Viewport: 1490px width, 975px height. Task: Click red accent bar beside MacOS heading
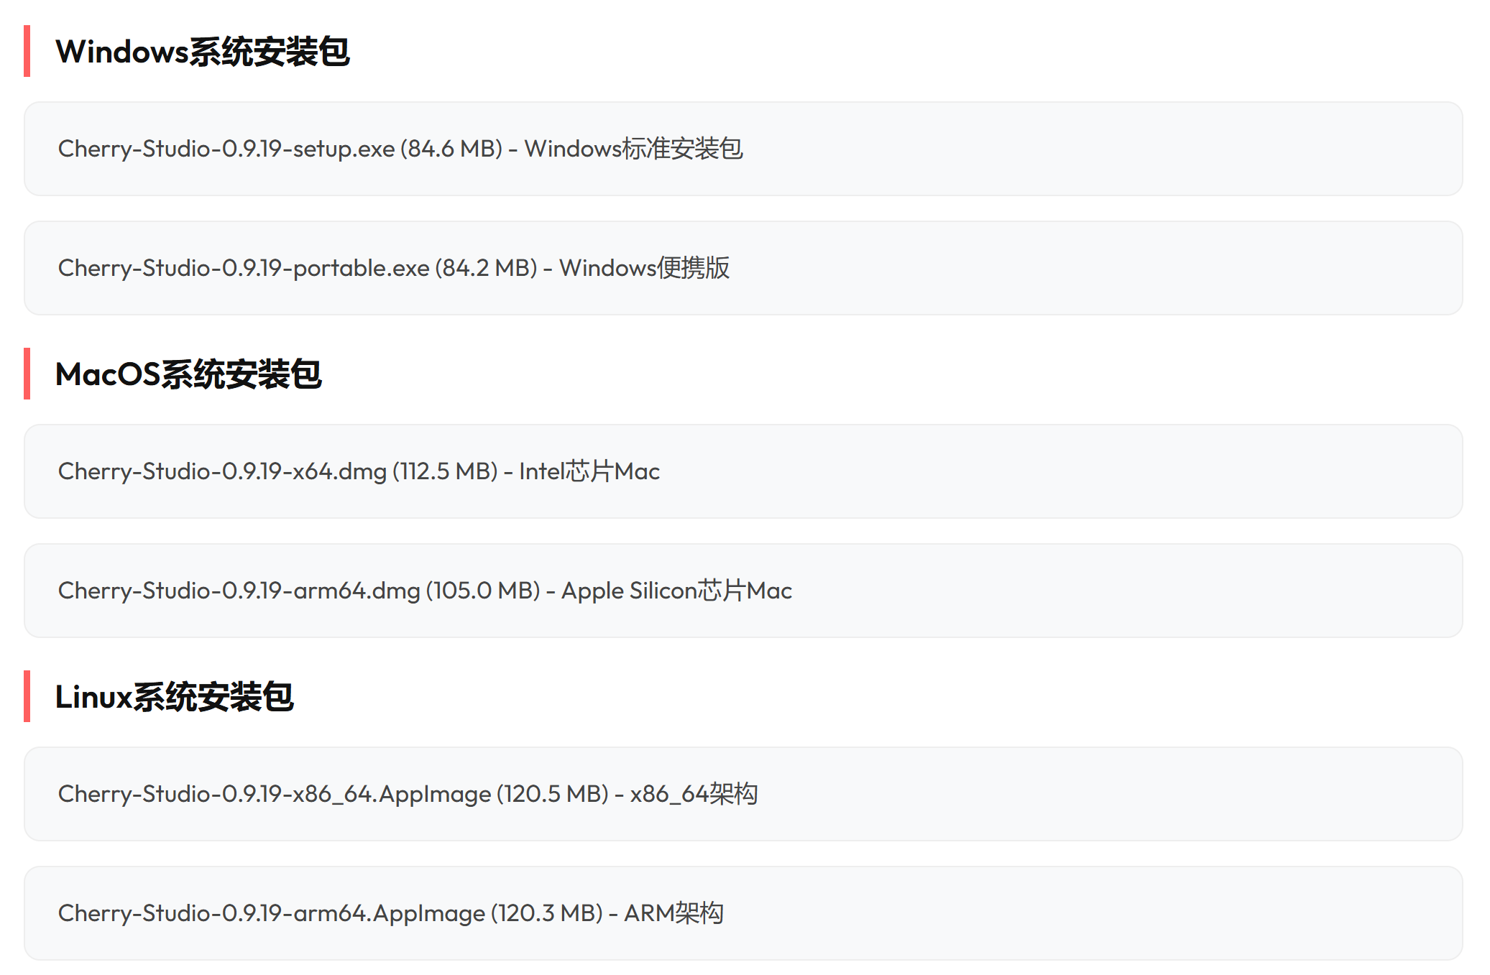(x=27, y=374)
